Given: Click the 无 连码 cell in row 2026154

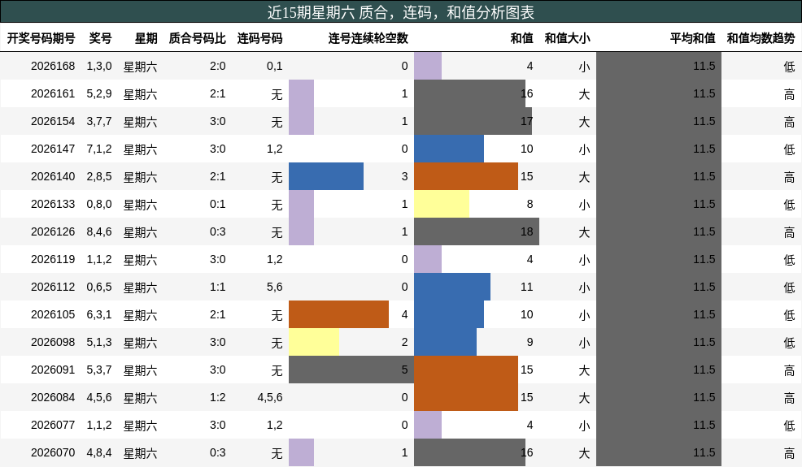Looking at the screenshot, I should pyautogui.click(x=277, y=122).
